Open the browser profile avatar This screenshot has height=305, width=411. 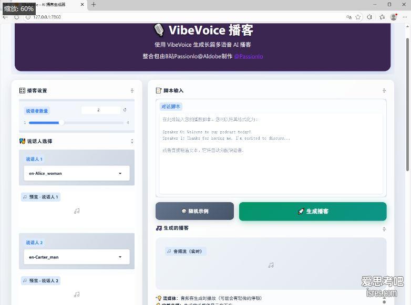coord(394,17)
